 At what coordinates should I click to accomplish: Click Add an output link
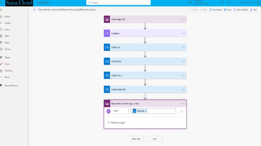[x=116, y=122]
